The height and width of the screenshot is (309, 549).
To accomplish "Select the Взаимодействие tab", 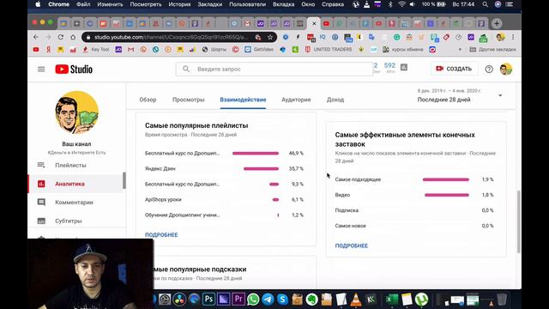I will tap(243, 100).
